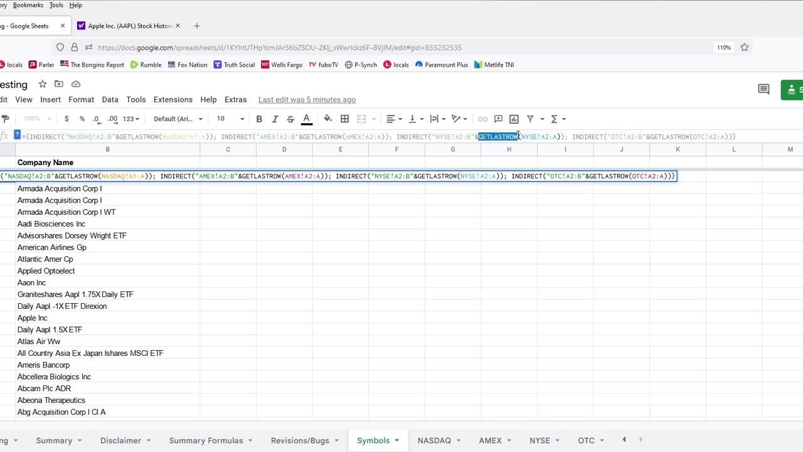Open vertical align dropdown
Viewport: 803px width, 452px height.
click(416, 119)
